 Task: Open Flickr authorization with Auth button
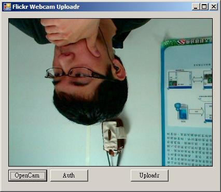point(69,175)
